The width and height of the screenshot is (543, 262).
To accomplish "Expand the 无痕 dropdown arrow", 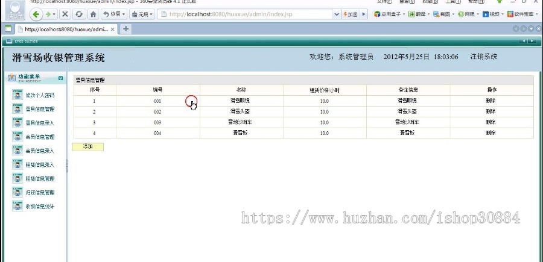I will pos(151,14).
